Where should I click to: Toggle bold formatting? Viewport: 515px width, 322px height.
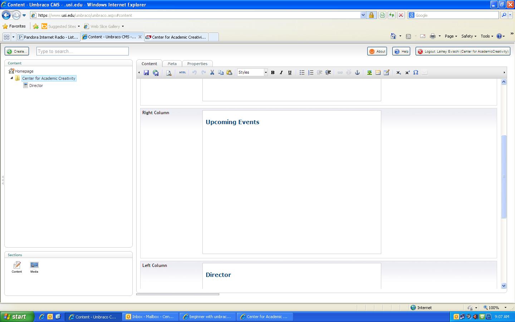click(273, 73)
